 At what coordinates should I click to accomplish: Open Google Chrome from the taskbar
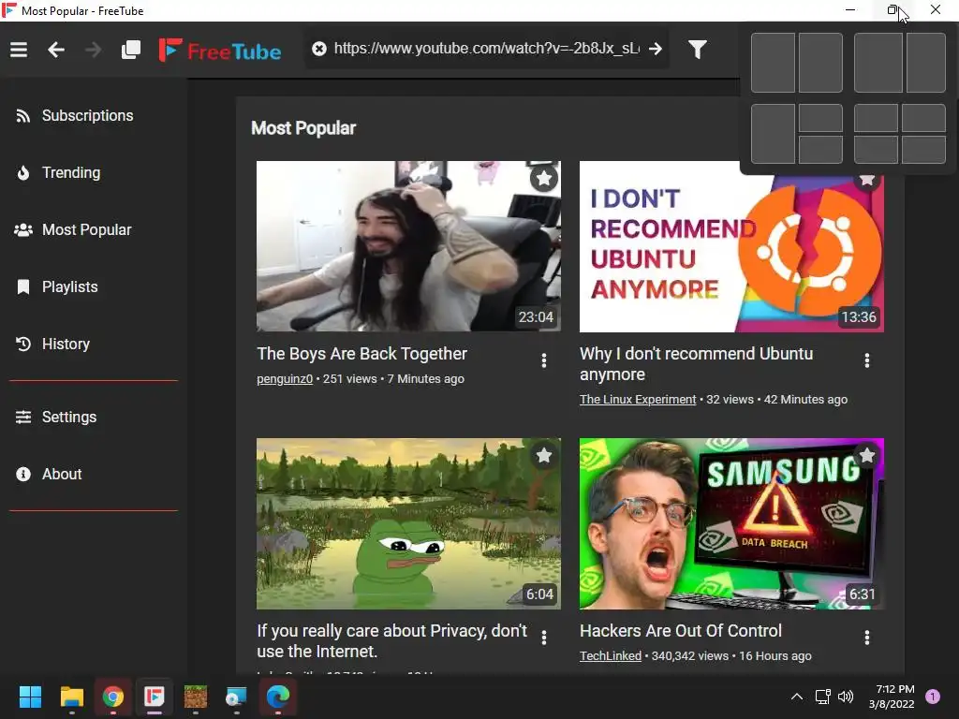[113, 697]
